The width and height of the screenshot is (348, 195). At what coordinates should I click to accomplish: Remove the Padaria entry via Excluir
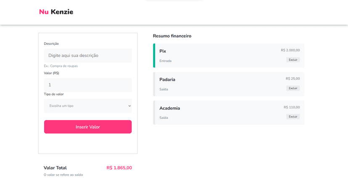(293, 88)
